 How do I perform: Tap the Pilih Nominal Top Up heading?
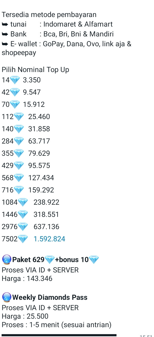coord(35,70)
